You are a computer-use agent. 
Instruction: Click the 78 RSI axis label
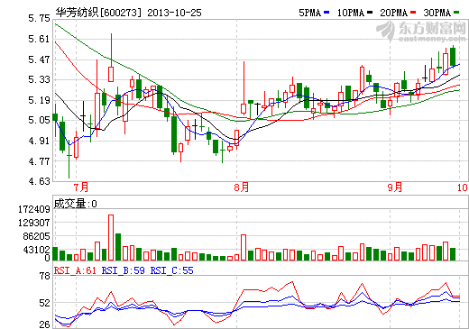pos(45,276)
